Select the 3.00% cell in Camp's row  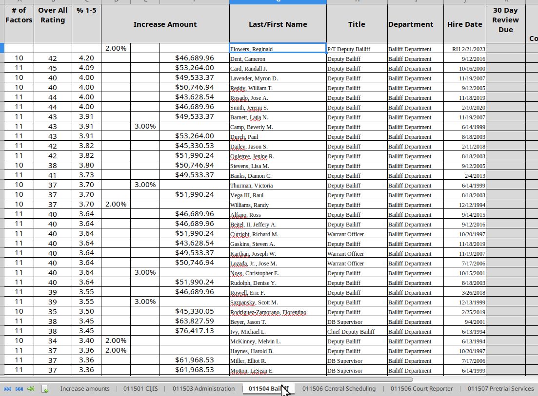coord(145,127)
